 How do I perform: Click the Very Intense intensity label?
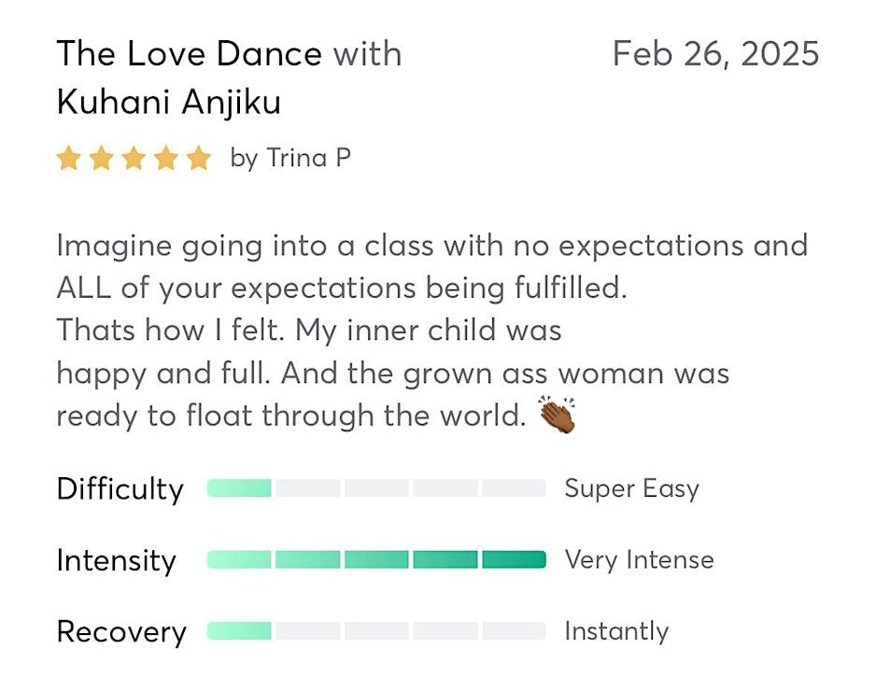pos(639,559)
